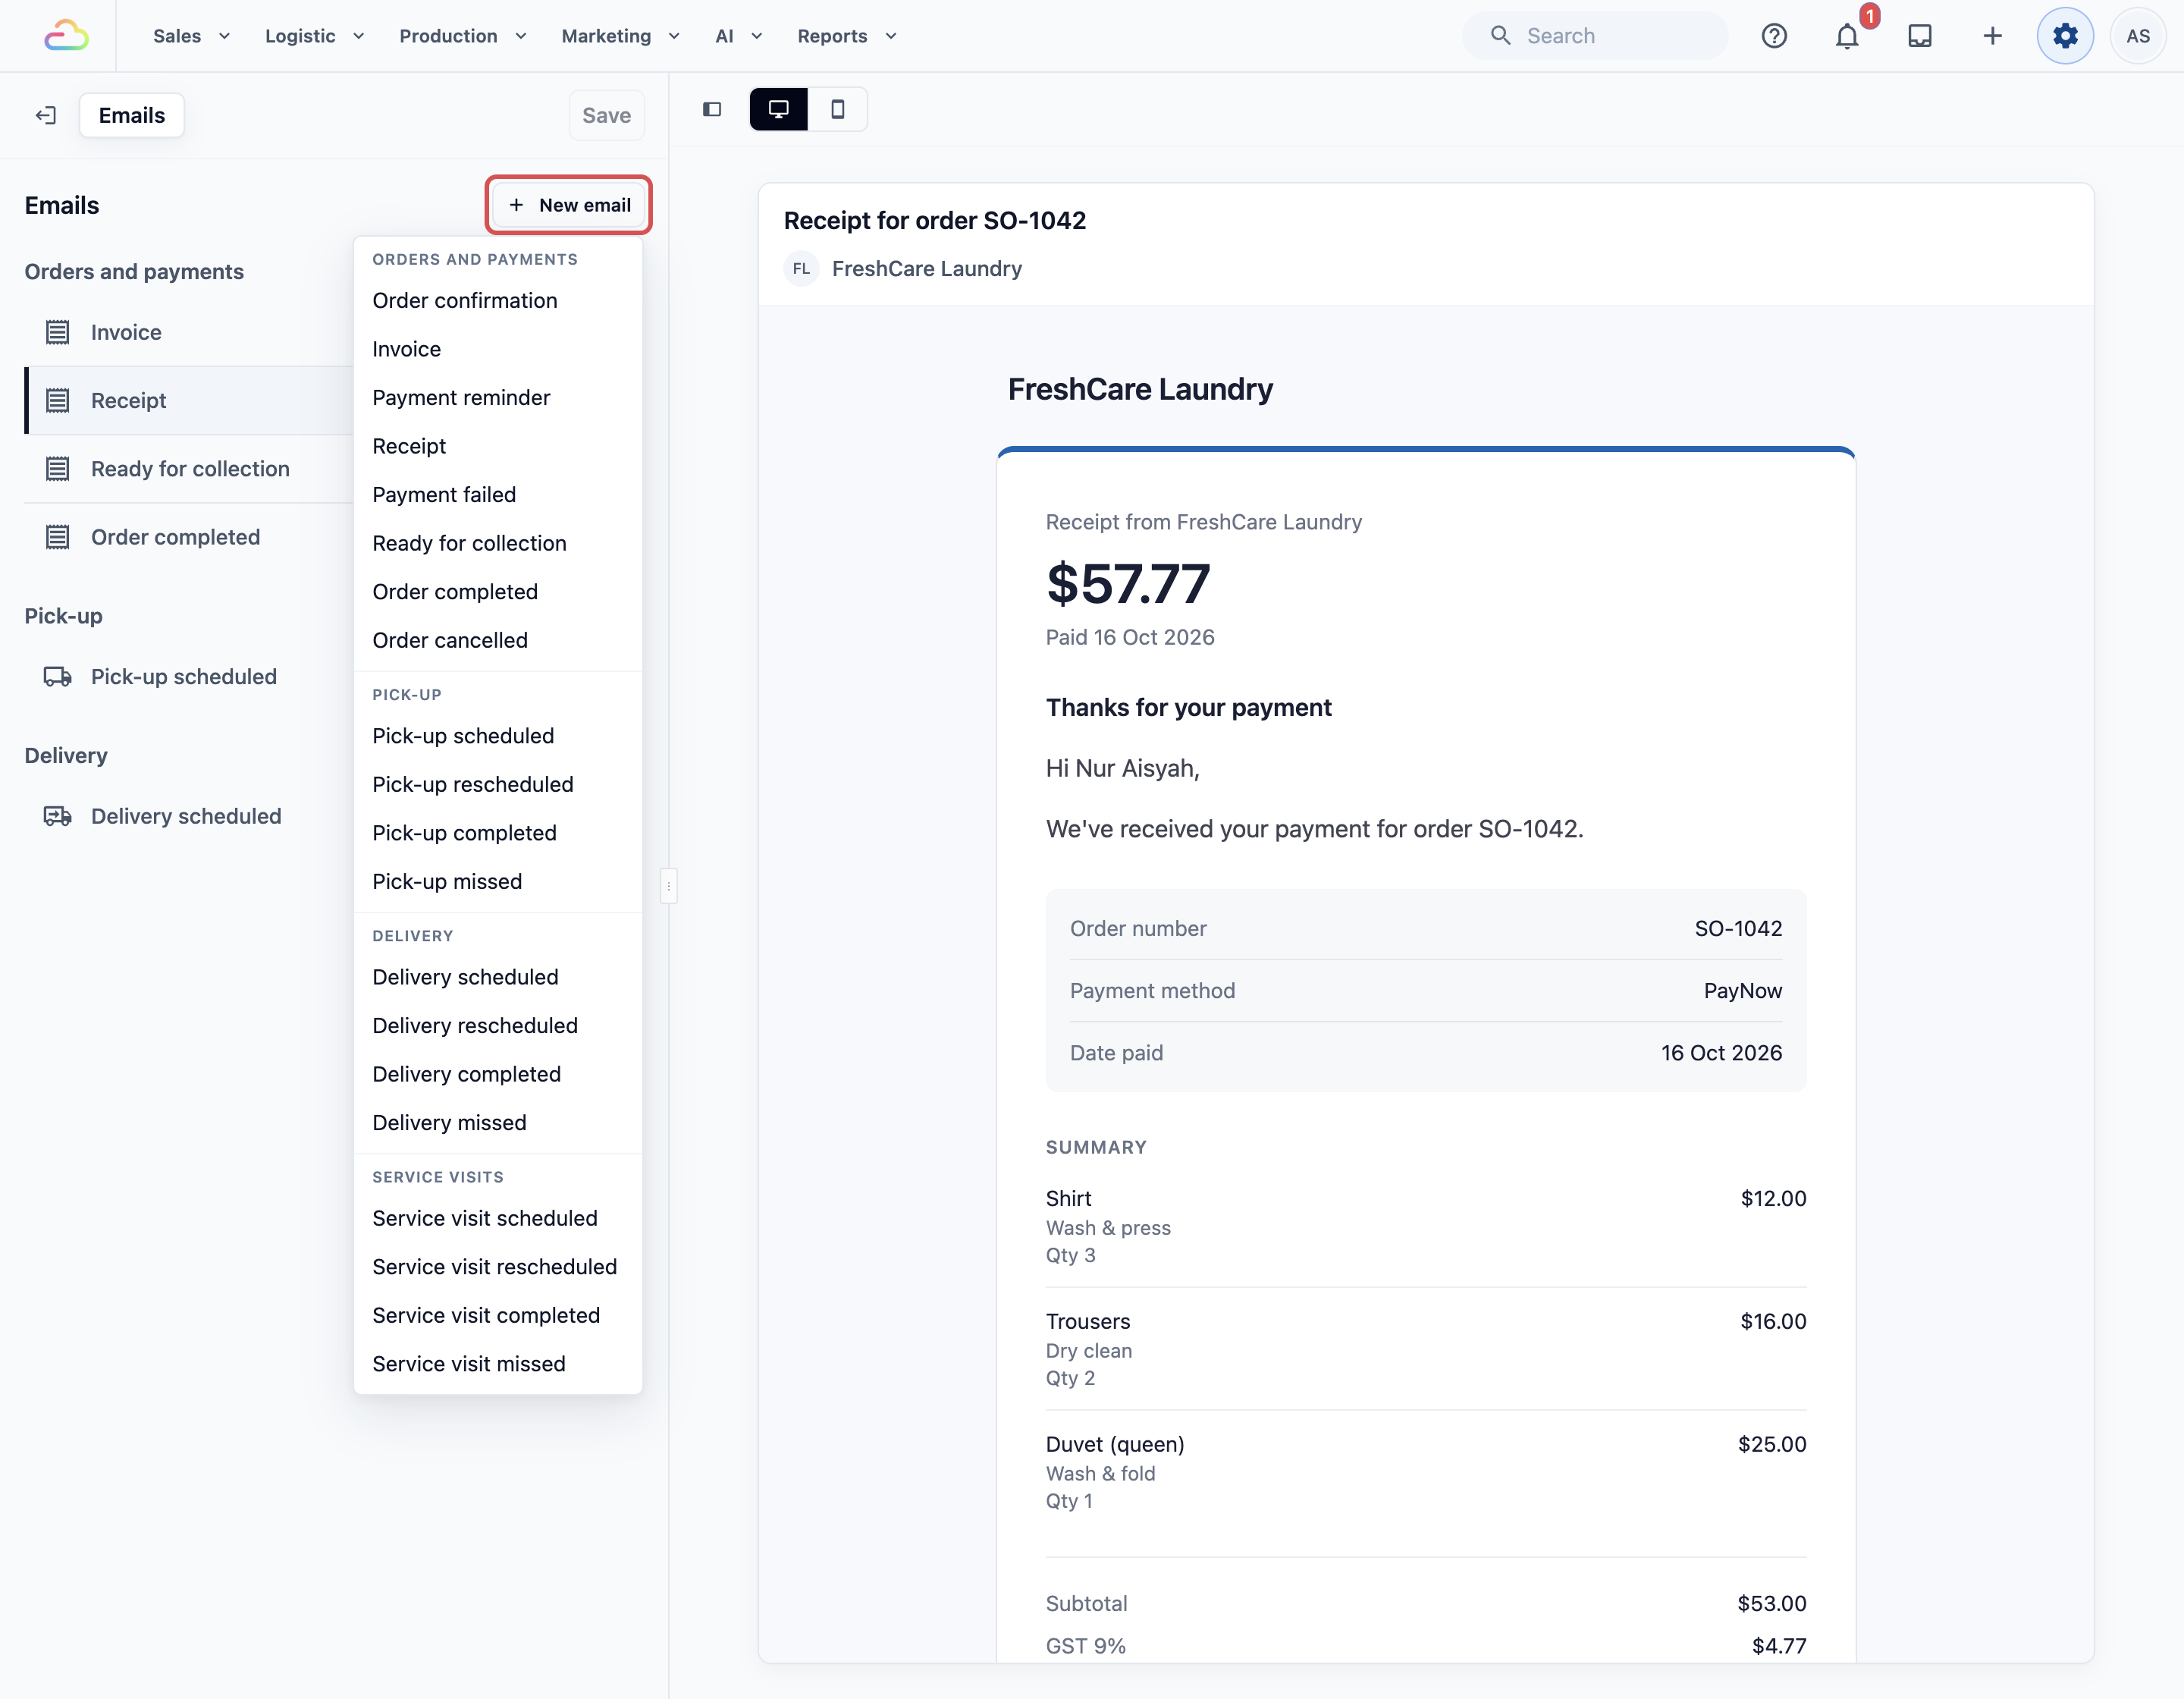Screen dimensions: 2184x1699
Task: Choose Order completed in dropdown menu
Action: [498, 592]
